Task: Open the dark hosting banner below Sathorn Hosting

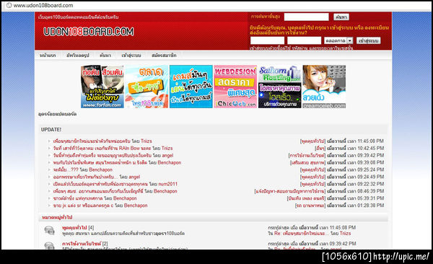Action: 280,95
